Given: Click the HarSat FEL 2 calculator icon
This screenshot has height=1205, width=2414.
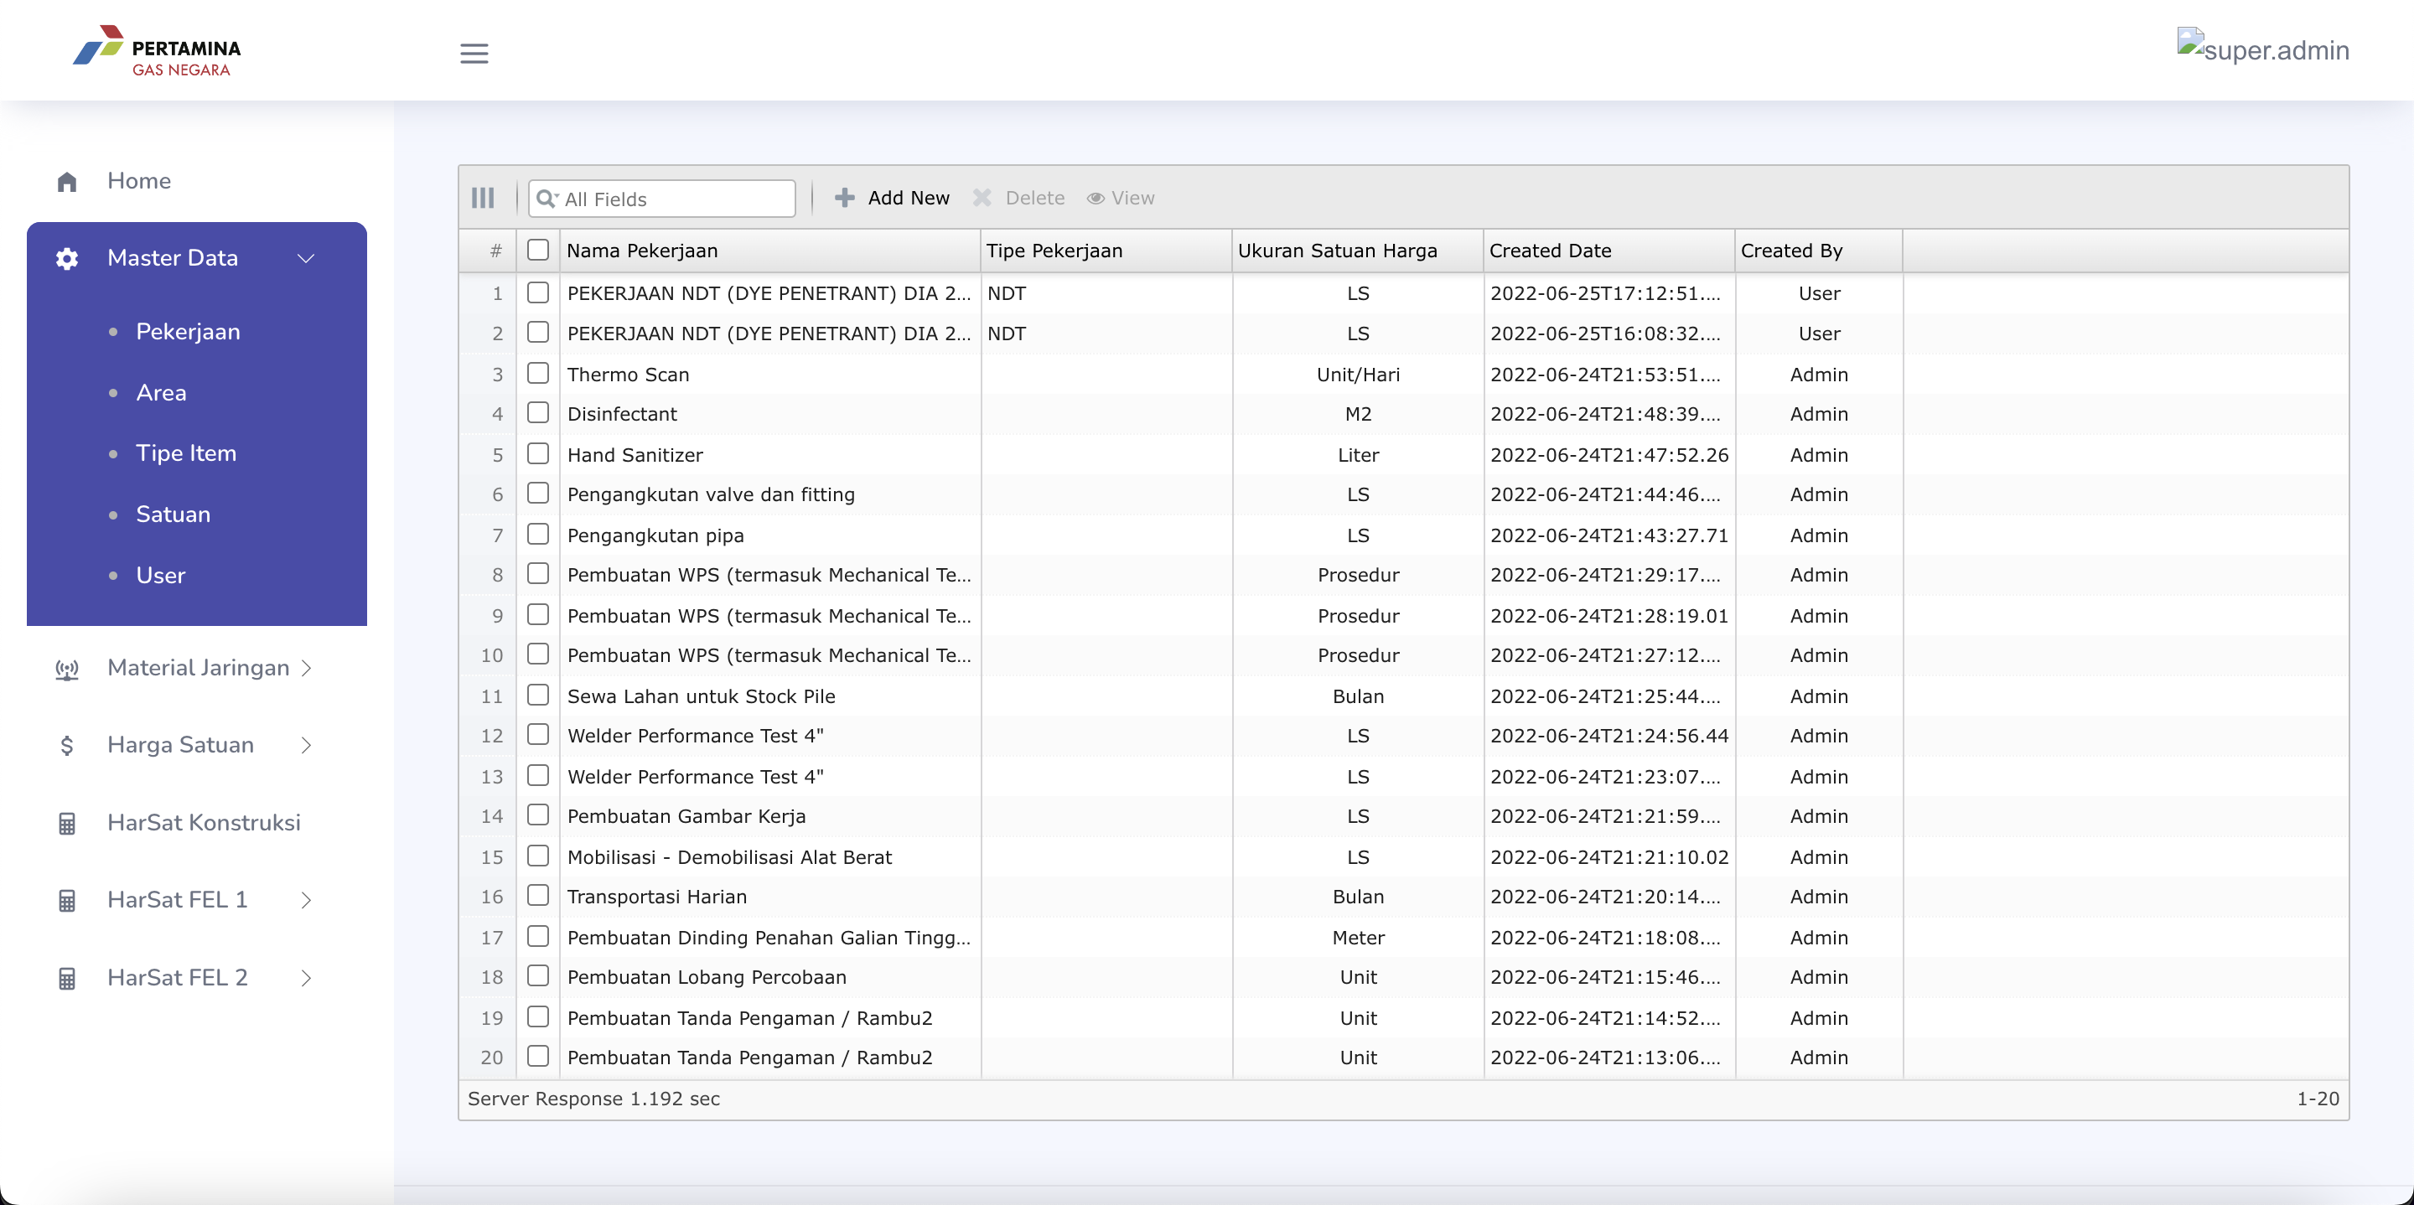Looking at the screenshot, I should [66, 978].
